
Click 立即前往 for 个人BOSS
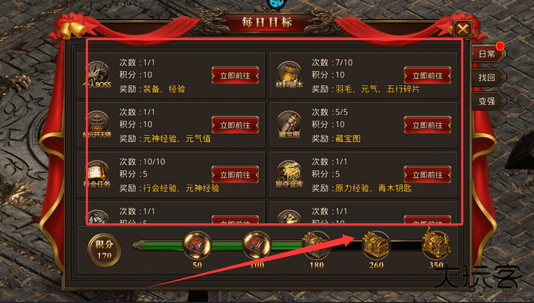point(235,75)
